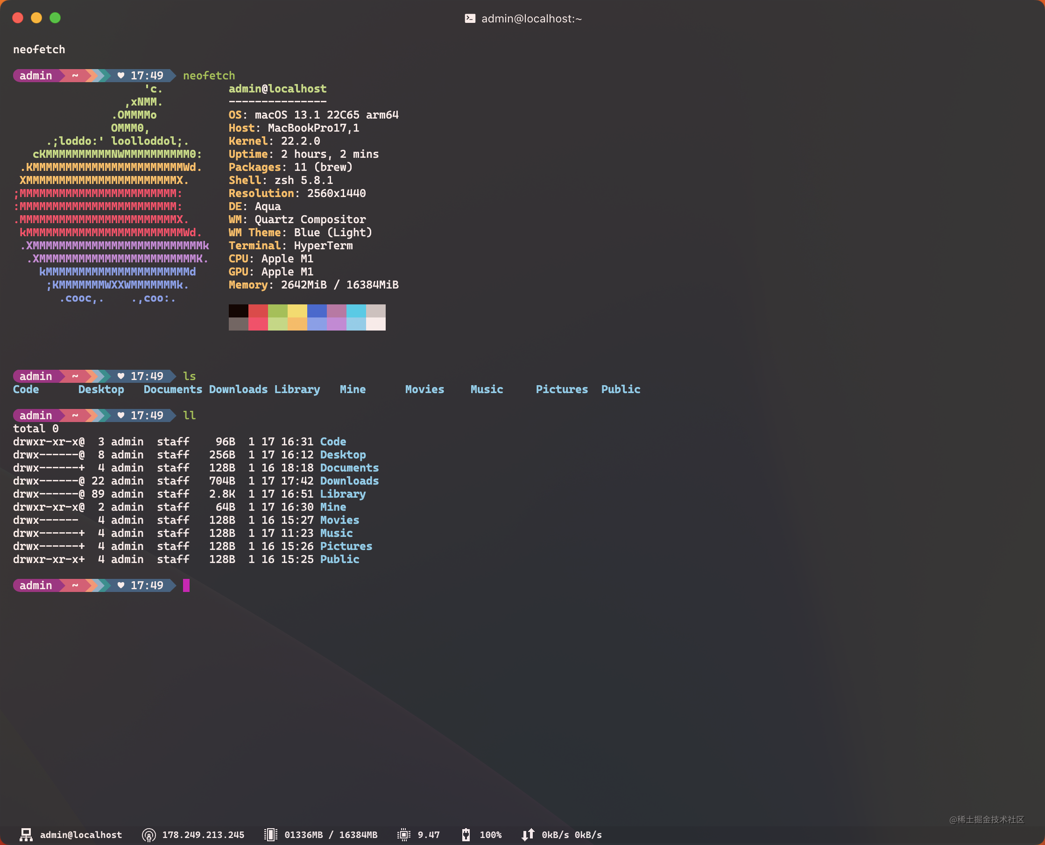Viewport: 1045px width, 845px height.
Task: Click 'Music' in the ls output row
Action: point(487,389)
